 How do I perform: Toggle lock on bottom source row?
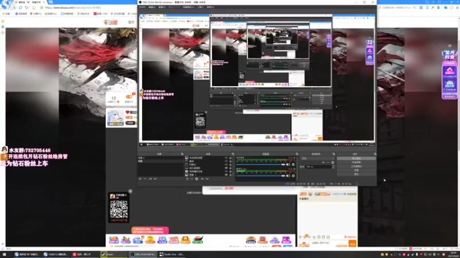[231, 175]
